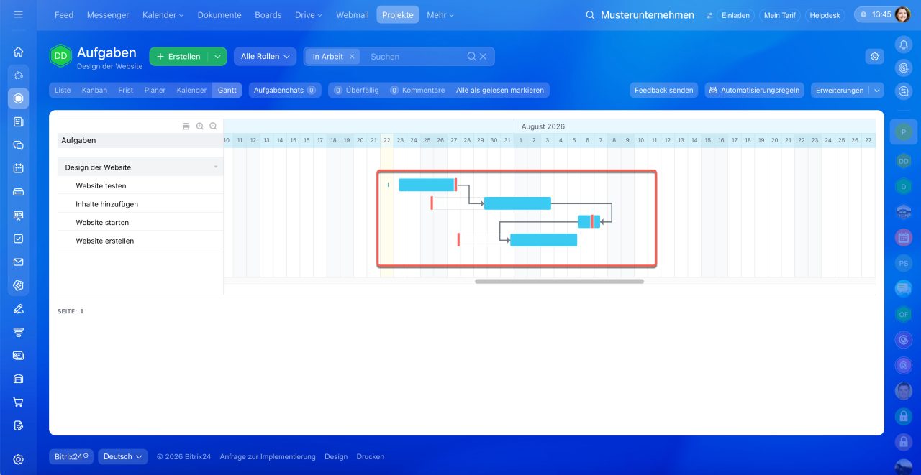Open the home icon in the left sidebar
The image size is (921, 475).
19,52
